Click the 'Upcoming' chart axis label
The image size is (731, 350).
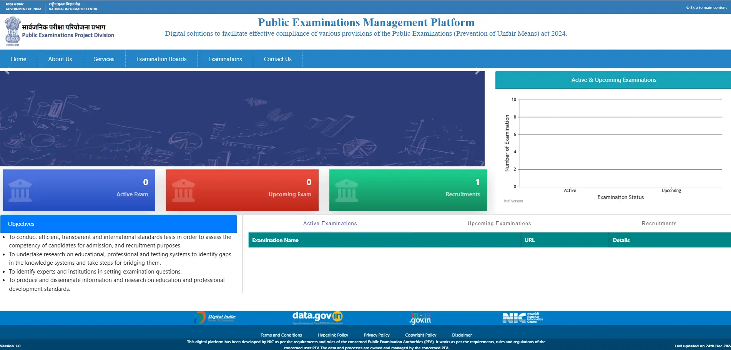(671, 191)
